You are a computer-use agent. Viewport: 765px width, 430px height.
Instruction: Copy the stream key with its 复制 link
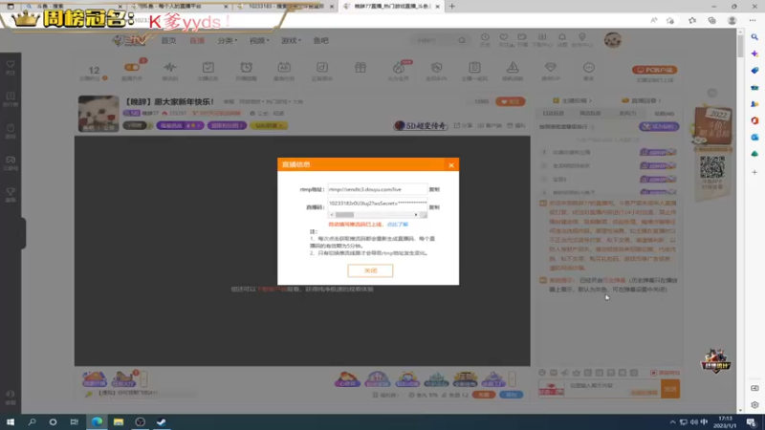pos(434,207)
